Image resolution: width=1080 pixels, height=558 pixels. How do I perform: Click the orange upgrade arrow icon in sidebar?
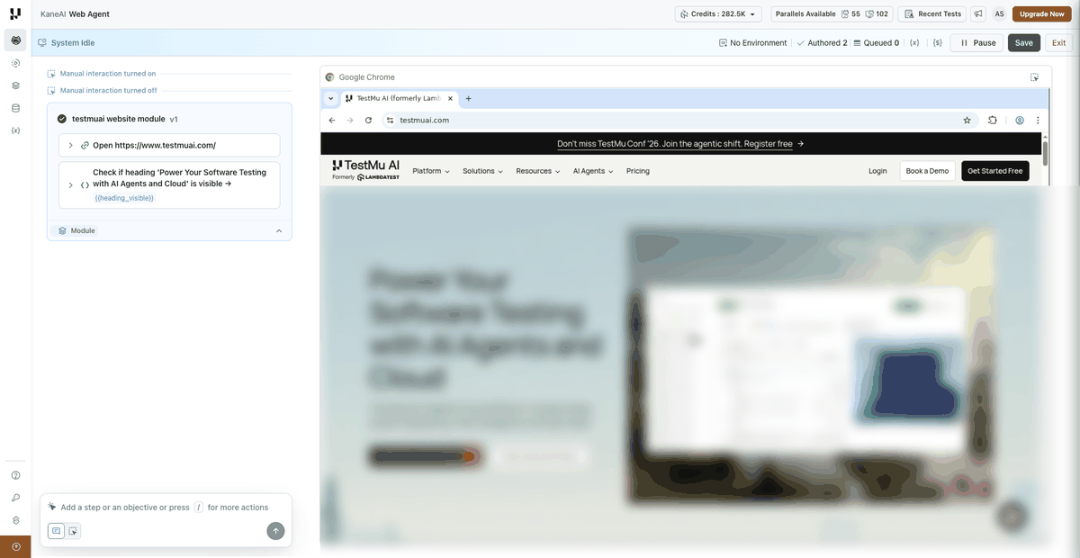[15, 546]
